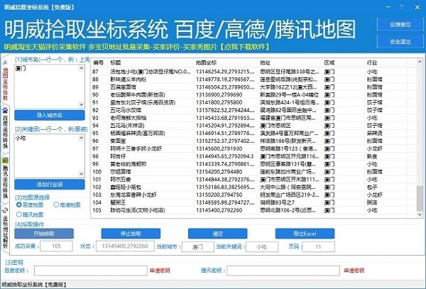This screenshot has width=426, height=289.
Task: Click the 安全退出 button
Action: pos(400,42)
